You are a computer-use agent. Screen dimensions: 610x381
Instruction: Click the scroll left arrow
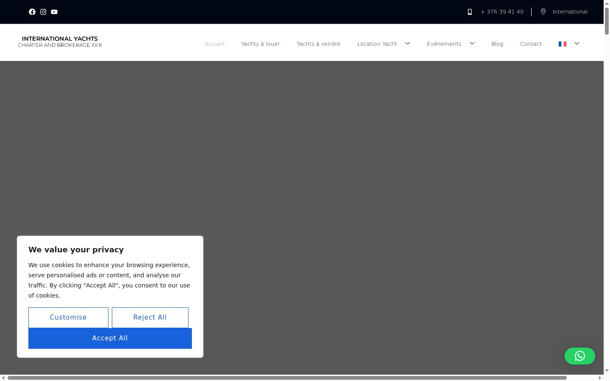3,378
